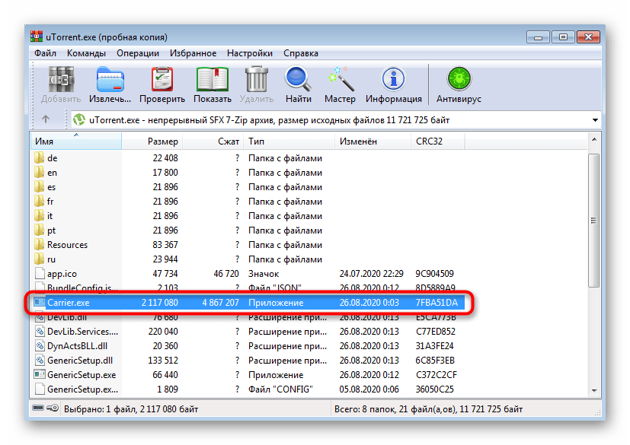Select the fr folder row
Viewport: 630px width, 445px height.
tap(248, 201)
